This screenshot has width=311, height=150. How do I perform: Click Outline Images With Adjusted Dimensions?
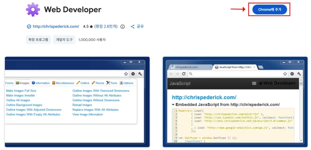pyautogui.click(x=34, y=110)
